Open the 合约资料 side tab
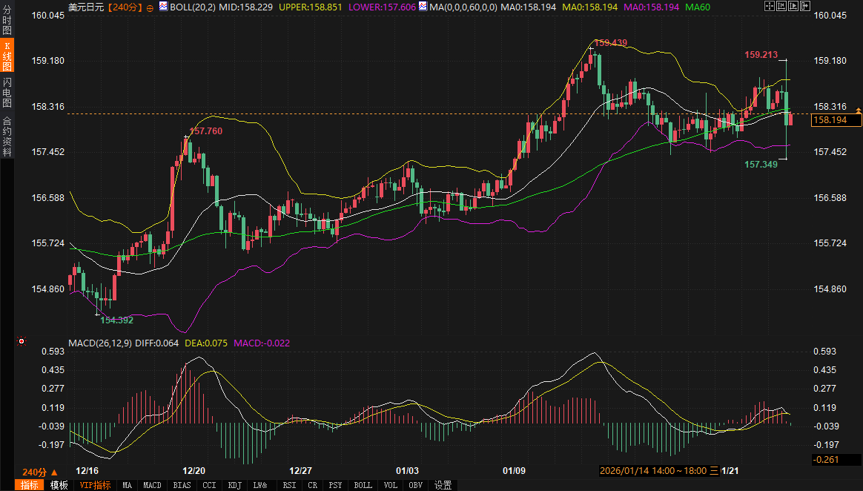 click(7, 136)
